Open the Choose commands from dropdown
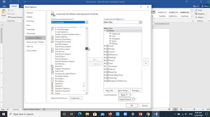 click(86, 22)
